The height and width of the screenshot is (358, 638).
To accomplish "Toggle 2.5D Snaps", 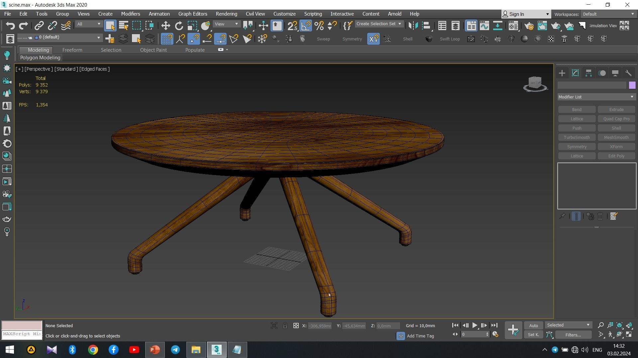I will [292, 26].
